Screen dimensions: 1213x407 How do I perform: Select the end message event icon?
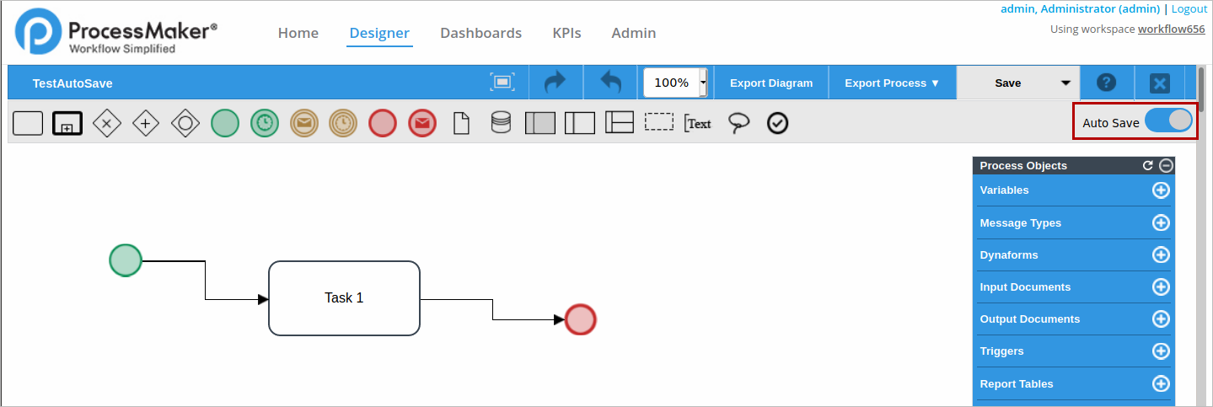(422, 123)
